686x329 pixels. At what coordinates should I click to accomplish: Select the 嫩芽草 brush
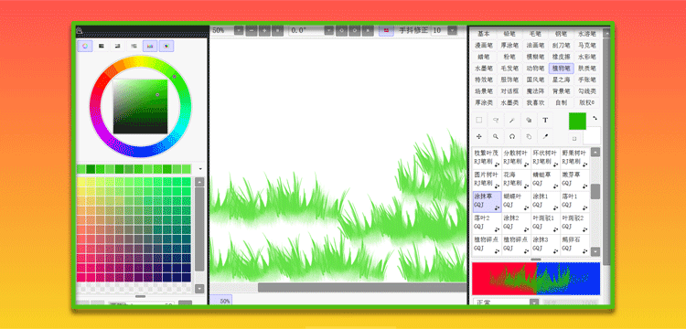574,180
